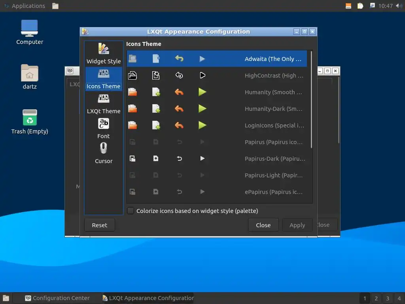Click the Adwaita play preview icon
405x304 pixels.
[202, 59]
